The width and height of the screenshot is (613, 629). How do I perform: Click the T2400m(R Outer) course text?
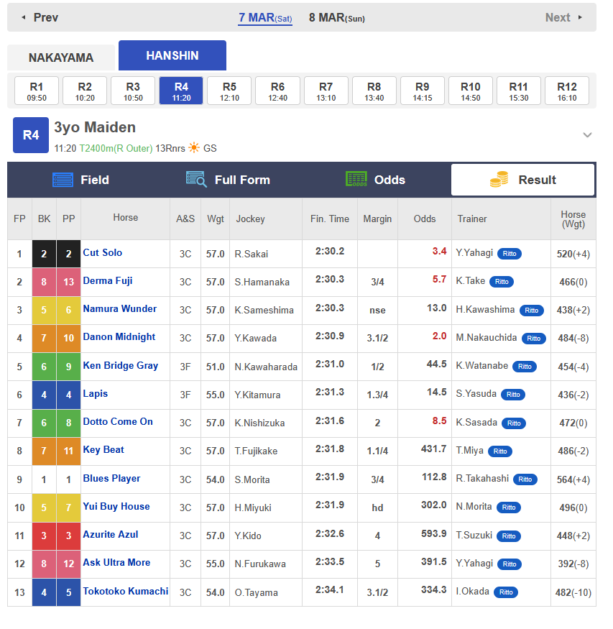[x=116, y=148]
